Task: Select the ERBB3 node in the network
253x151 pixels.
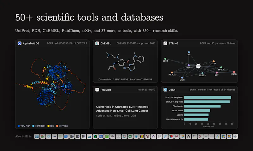Action: tap(202, 73)
